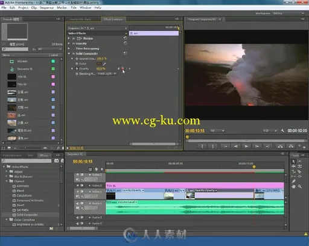Click the Find icon in Project panel footer
The width and height of the screenshot is (309, 246).
coord(58,148)
